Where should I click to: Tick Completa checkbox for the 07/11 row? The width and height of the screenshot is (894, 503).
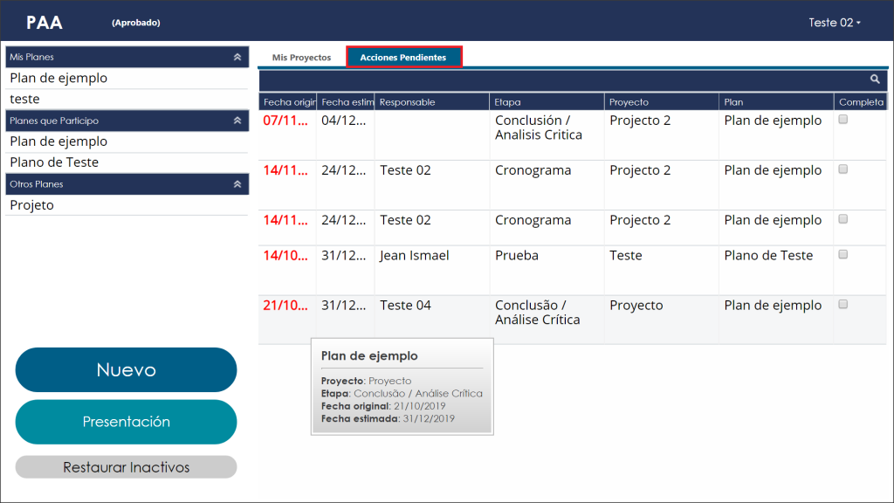click(x=843, y=120)
